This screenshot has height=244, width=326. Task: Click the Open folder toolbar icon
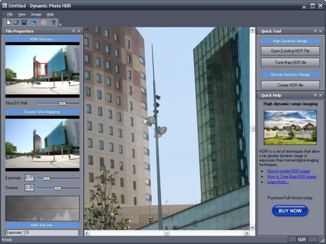(16, 22)
